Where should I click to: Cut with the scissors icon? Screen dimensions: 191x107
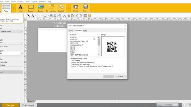coord(64,15)
